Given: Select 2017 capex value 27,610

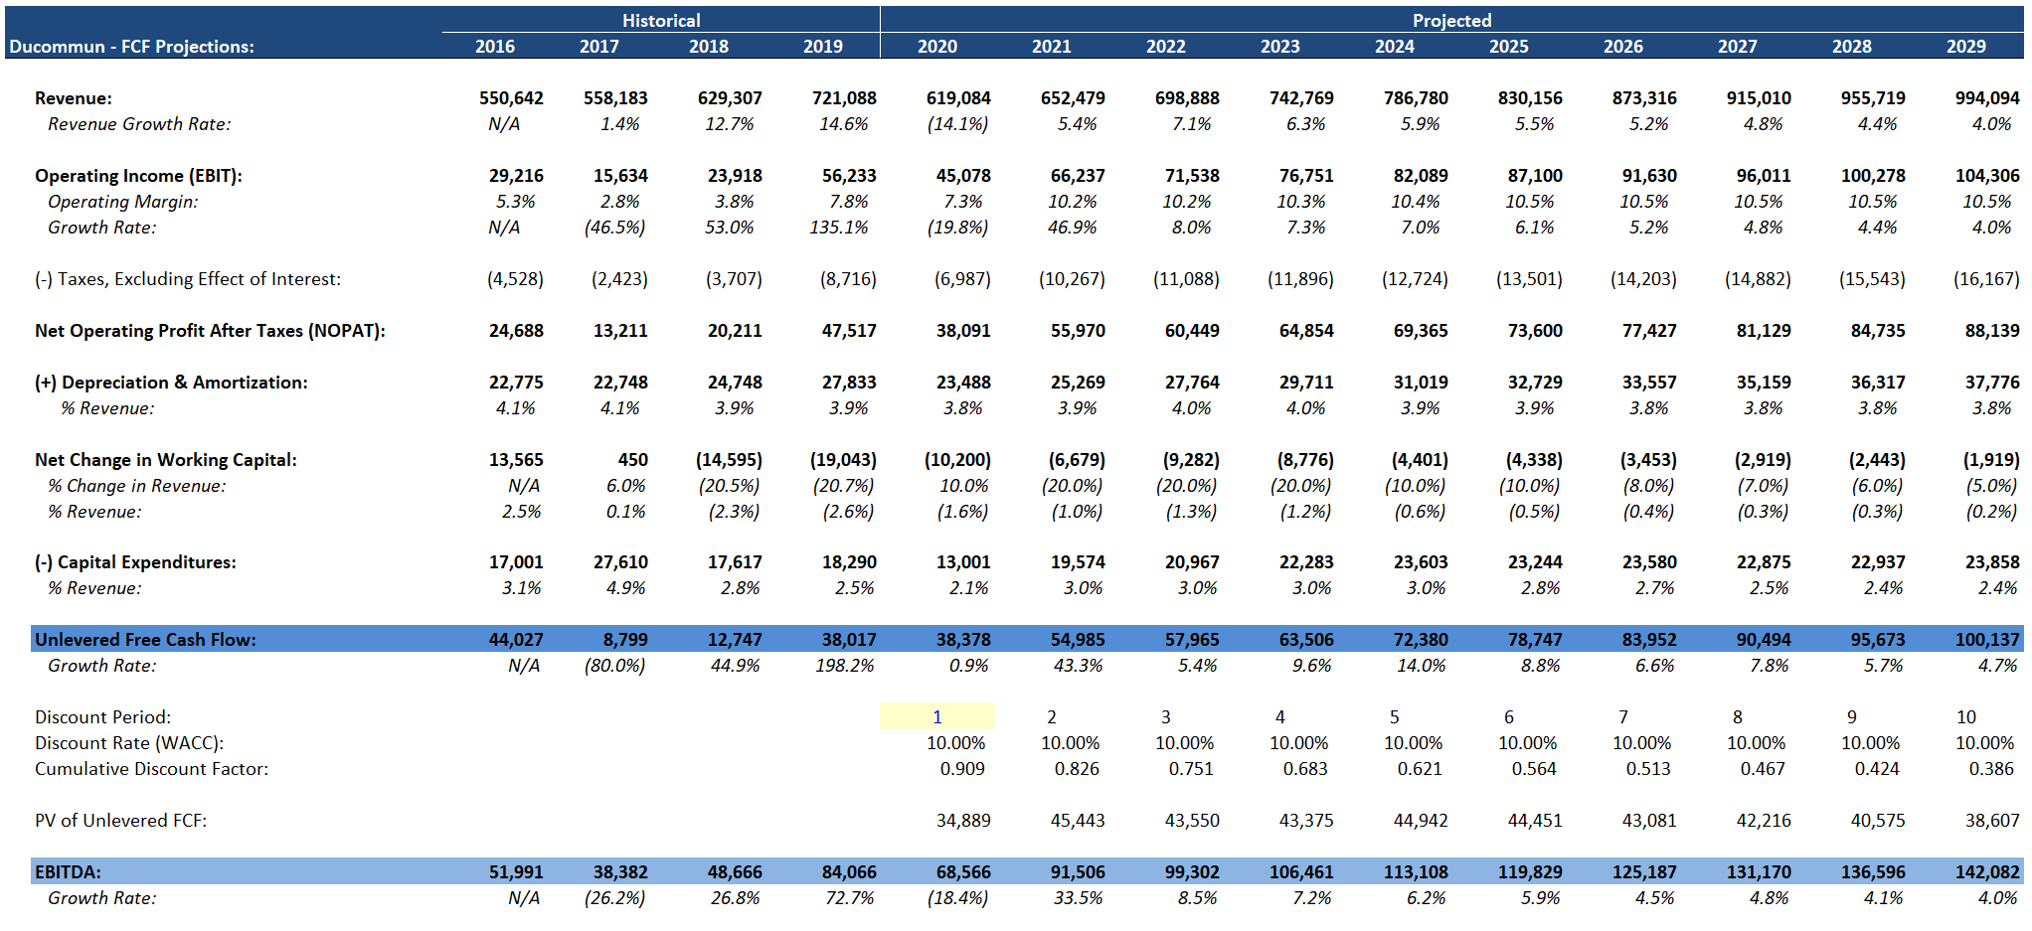Looking at the screenshot, I should [x=620, y=562].
